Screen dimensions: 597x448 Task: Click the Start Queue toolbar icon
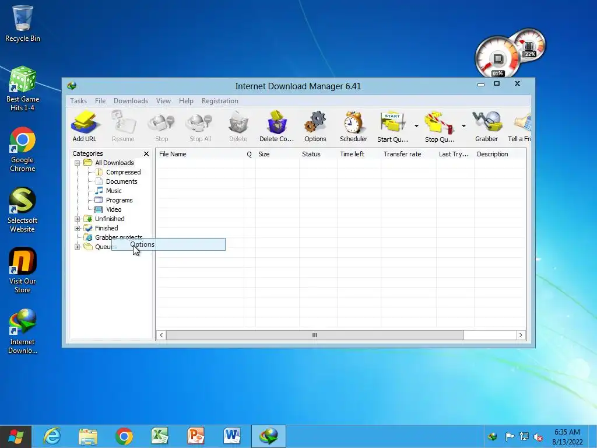coord(392,127)
